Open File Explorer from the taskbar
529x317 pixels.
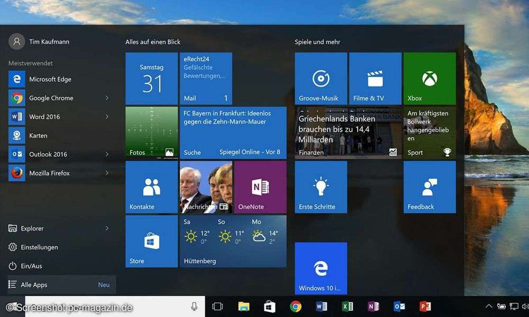[x=244, y=306]
